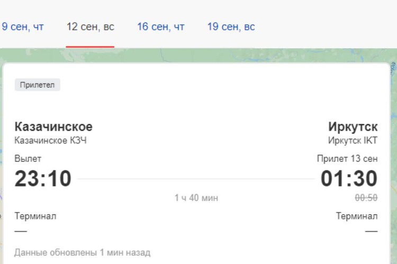397x264 pixels.
Task: Click the 01:30 arrival time
Action: tap(349, 179)
